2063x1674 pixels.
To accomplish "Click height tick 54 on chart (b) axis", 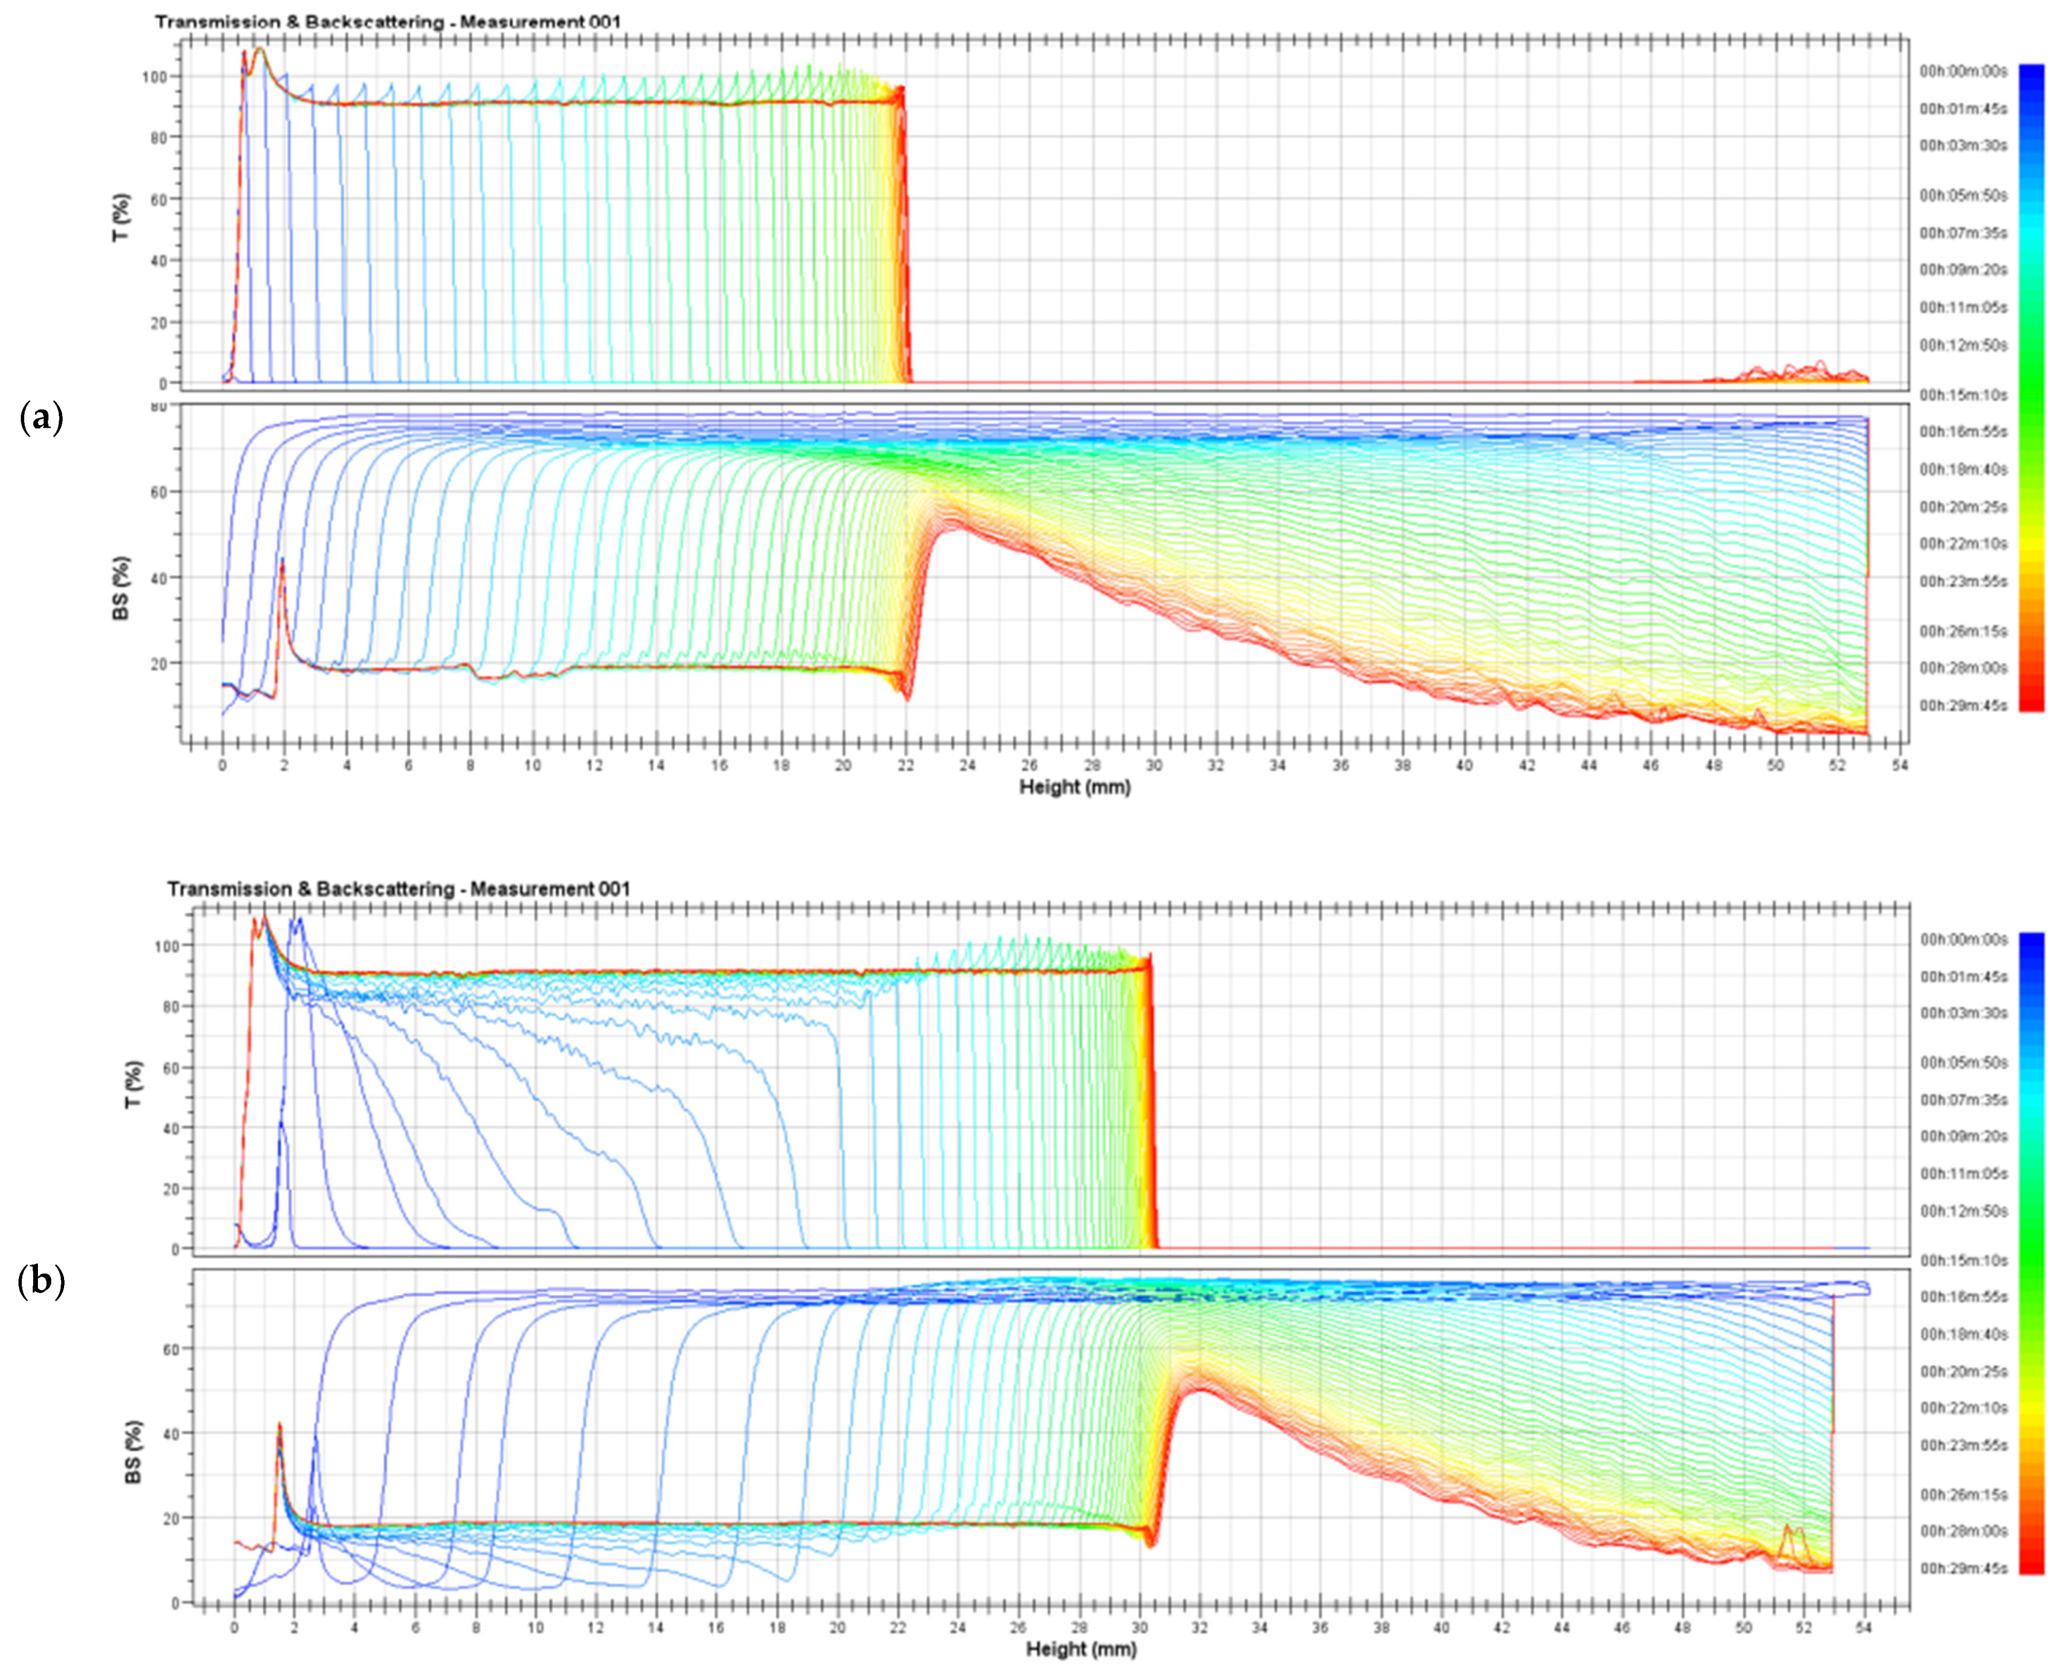I will click(1863, 1629).
